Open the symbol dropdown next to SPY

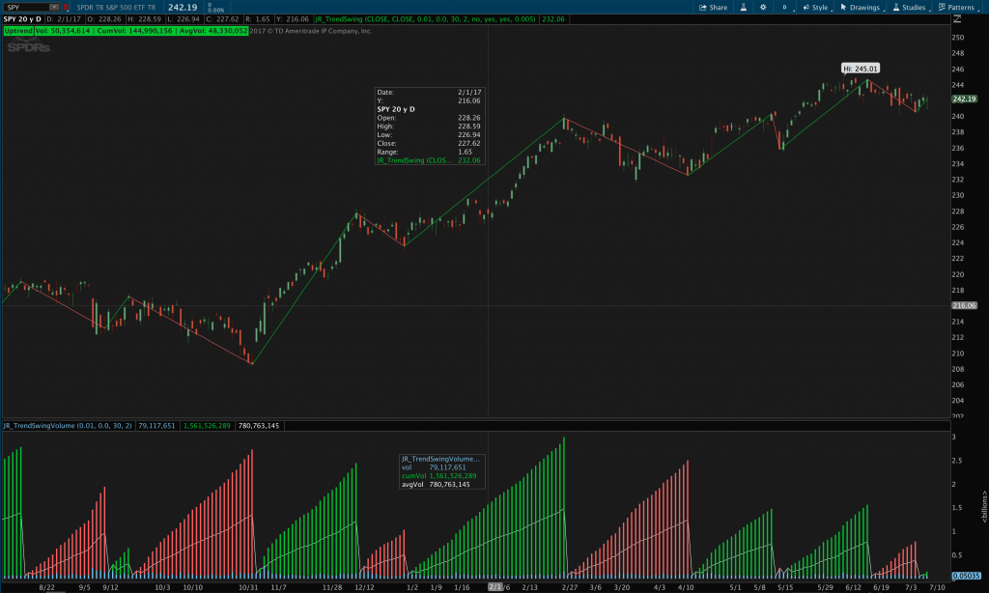click(54, 6)
